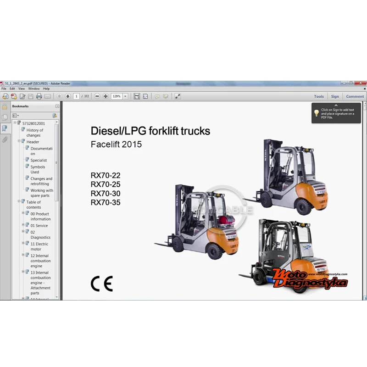The image size is (367, 367).
Task: Open the Help menu
Action: (x=46, y=89)
